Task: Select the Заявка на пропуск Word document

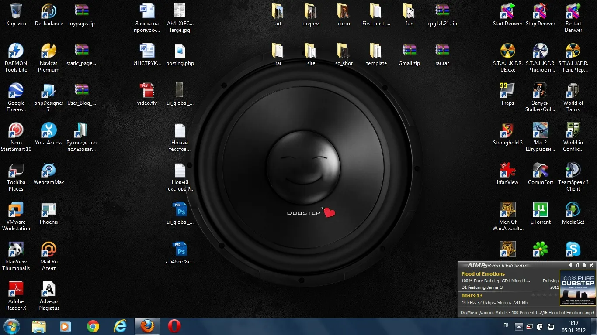Action: coord(147,18)
